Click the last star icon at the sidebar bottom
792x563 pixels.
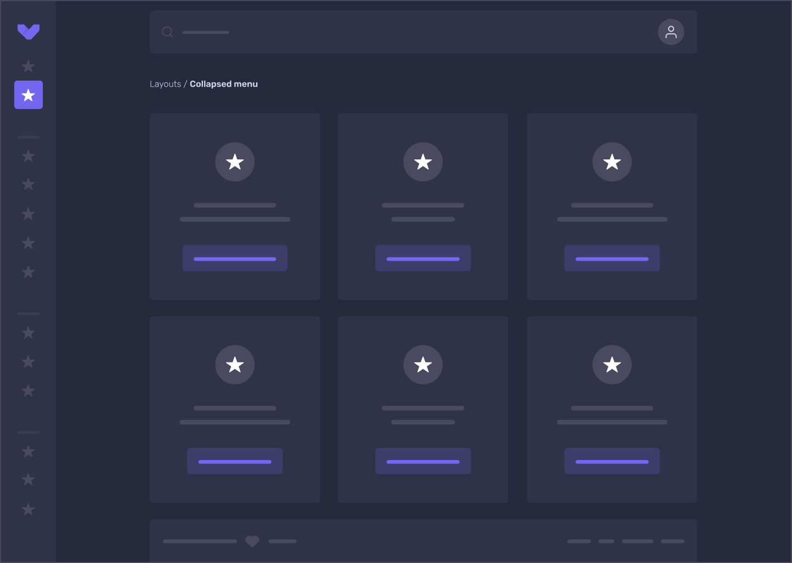coord(28,509)
